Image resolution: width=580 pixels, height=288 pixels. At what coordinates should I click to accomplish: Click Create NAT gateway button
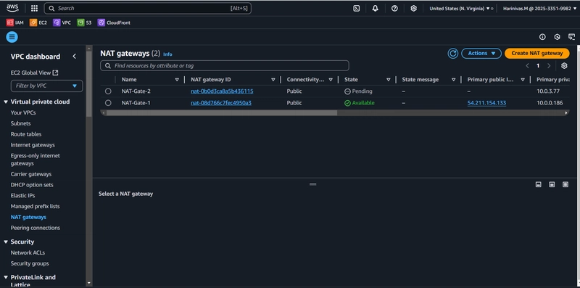536,53
